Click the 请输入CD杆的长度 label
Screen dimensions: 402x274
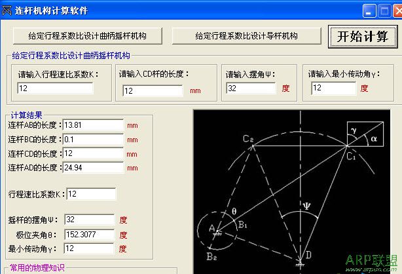pyautogui.click(x=154, y=74)
